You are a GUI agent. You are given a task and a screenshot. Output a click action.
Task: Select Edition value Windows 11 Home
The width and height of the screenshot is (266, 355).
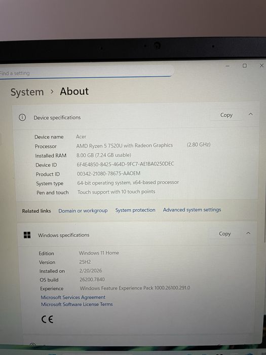(x=99, y=253)
